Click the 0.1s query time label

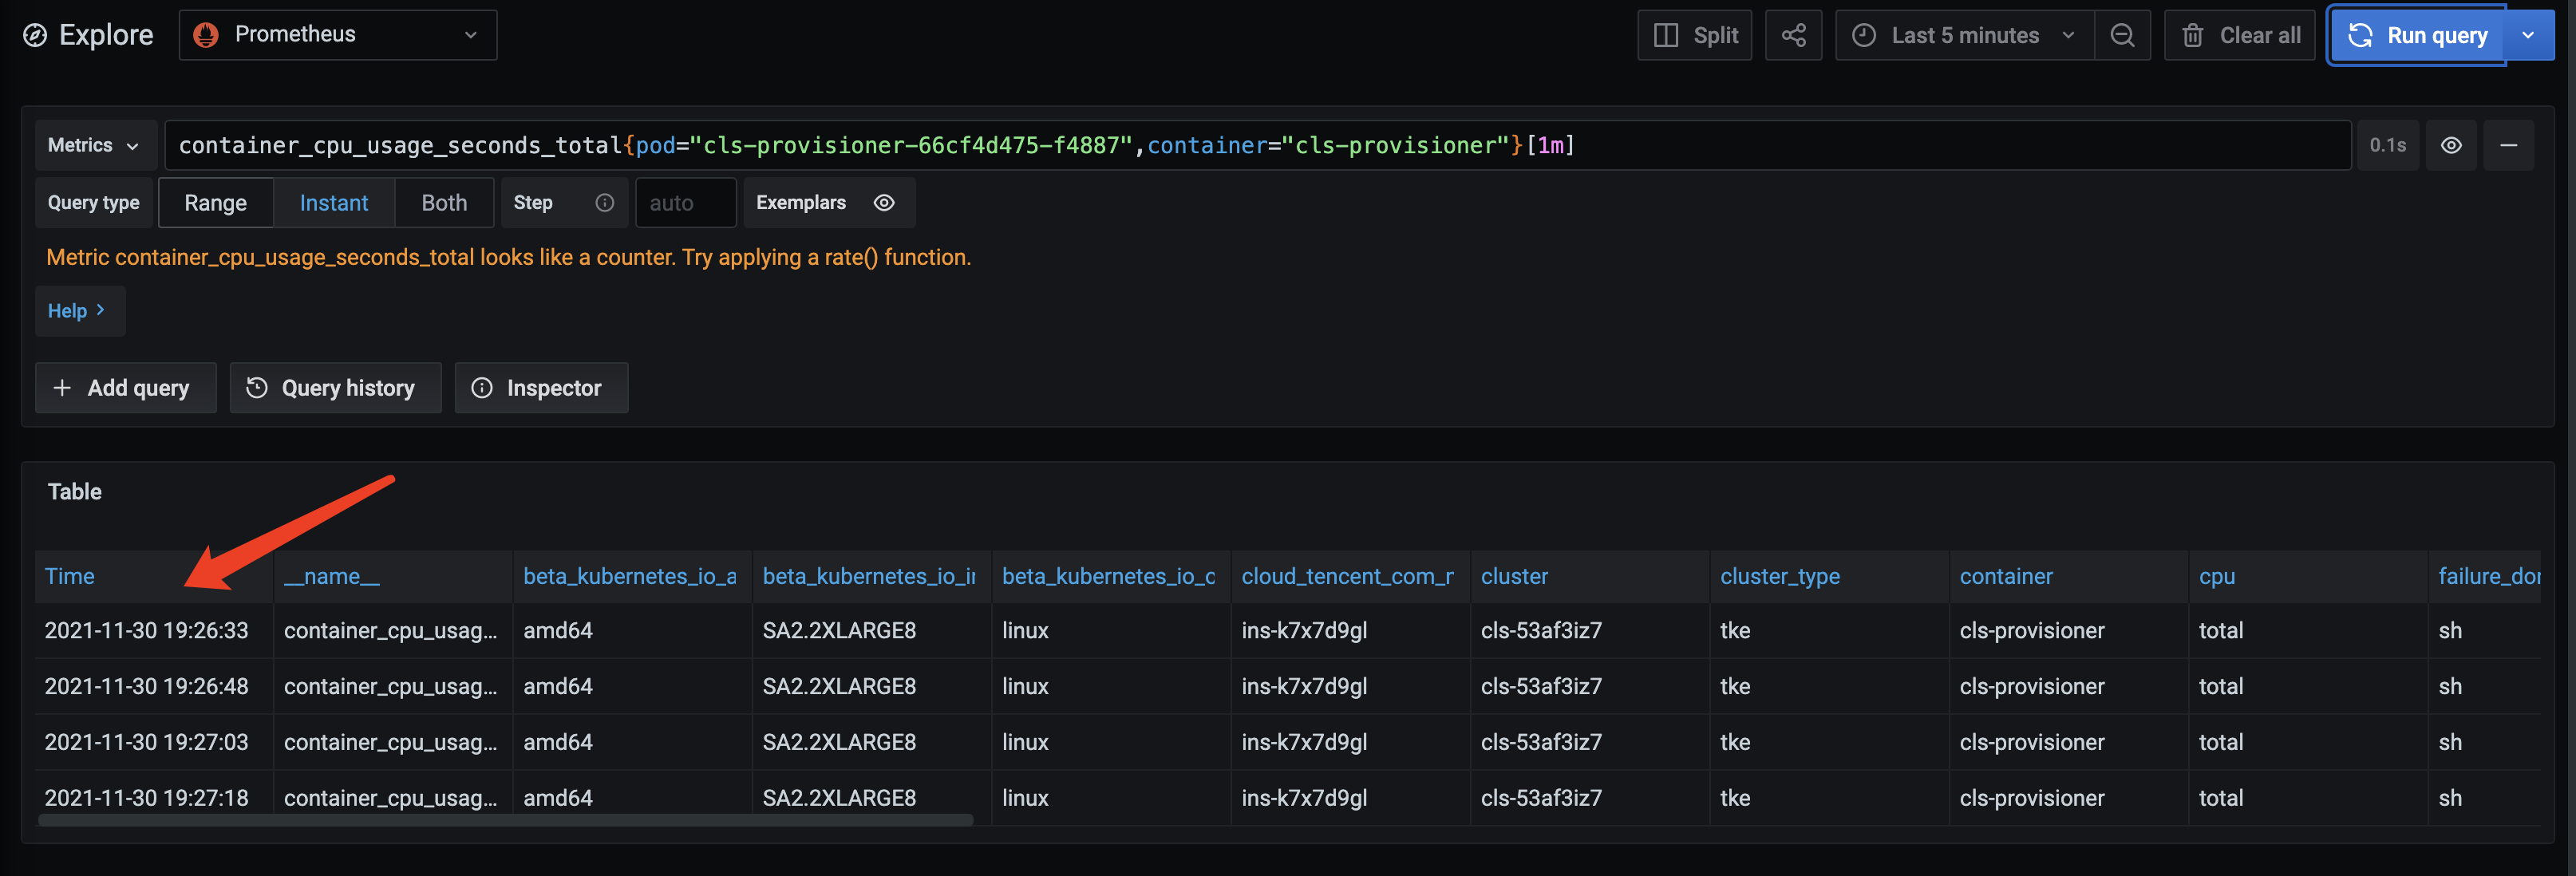[2387, 145]
